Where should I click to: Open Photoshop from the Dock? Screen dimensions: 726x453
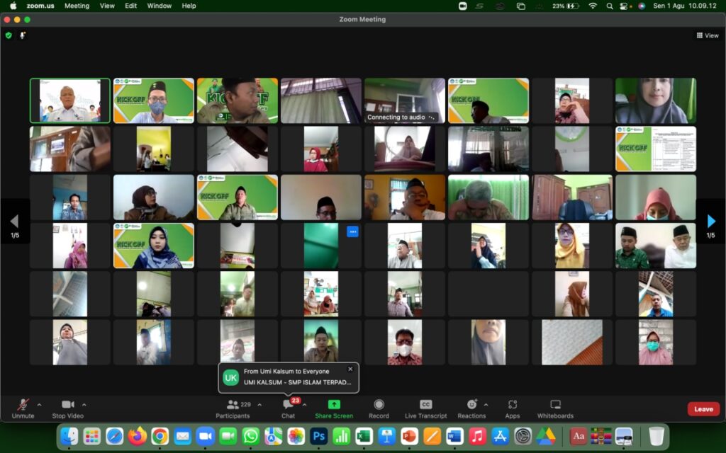[x=318, y=436]
